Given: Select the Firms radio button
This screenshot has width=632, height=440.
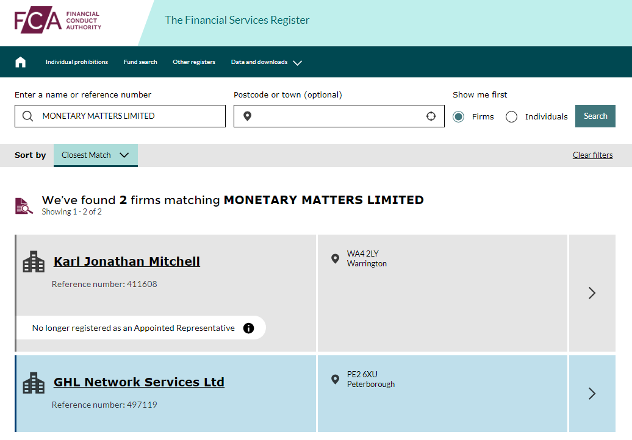Looking at the screenshot, I should 459,116.
